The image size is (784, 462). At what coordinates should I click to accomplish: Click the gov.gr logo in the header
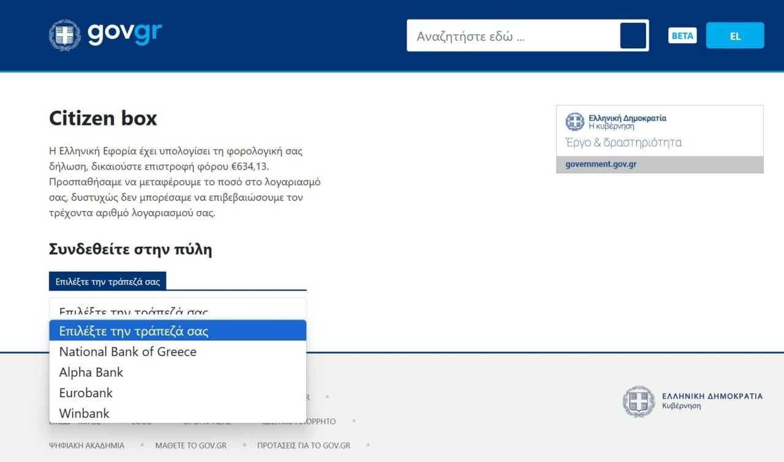(x=124, y=34)
